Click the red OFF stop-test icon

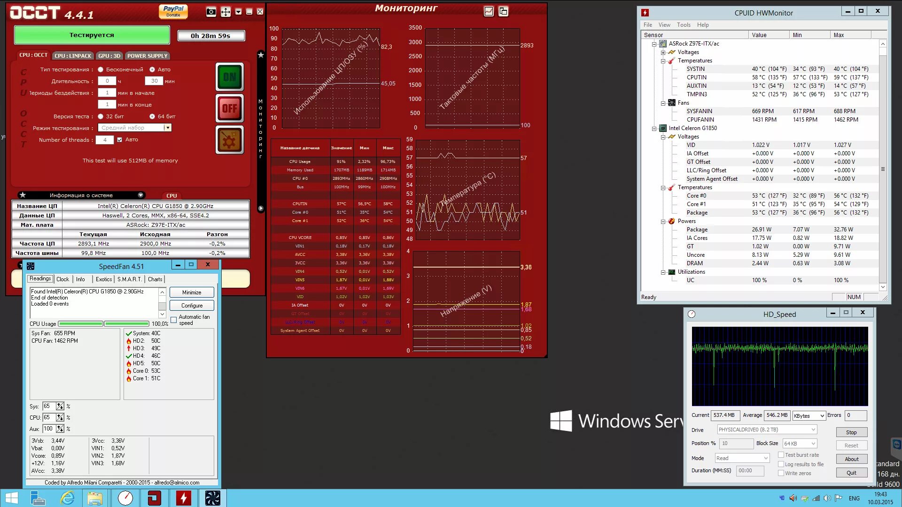pyautogui.click(x=229, y=108)
